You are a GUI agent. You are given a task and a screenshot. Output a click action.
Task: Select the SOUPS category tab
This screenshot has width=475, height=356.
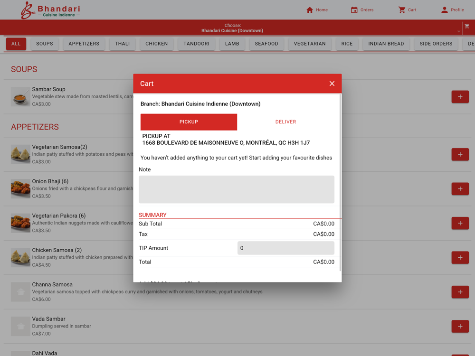pos(45,44)
